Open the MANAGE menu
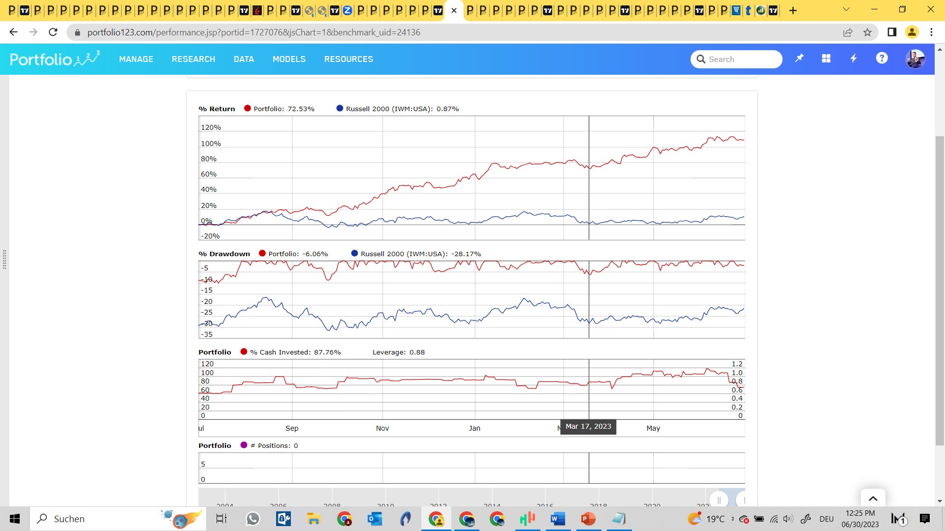Viewport: 945px width, 531px height. (x=136, y=59)
